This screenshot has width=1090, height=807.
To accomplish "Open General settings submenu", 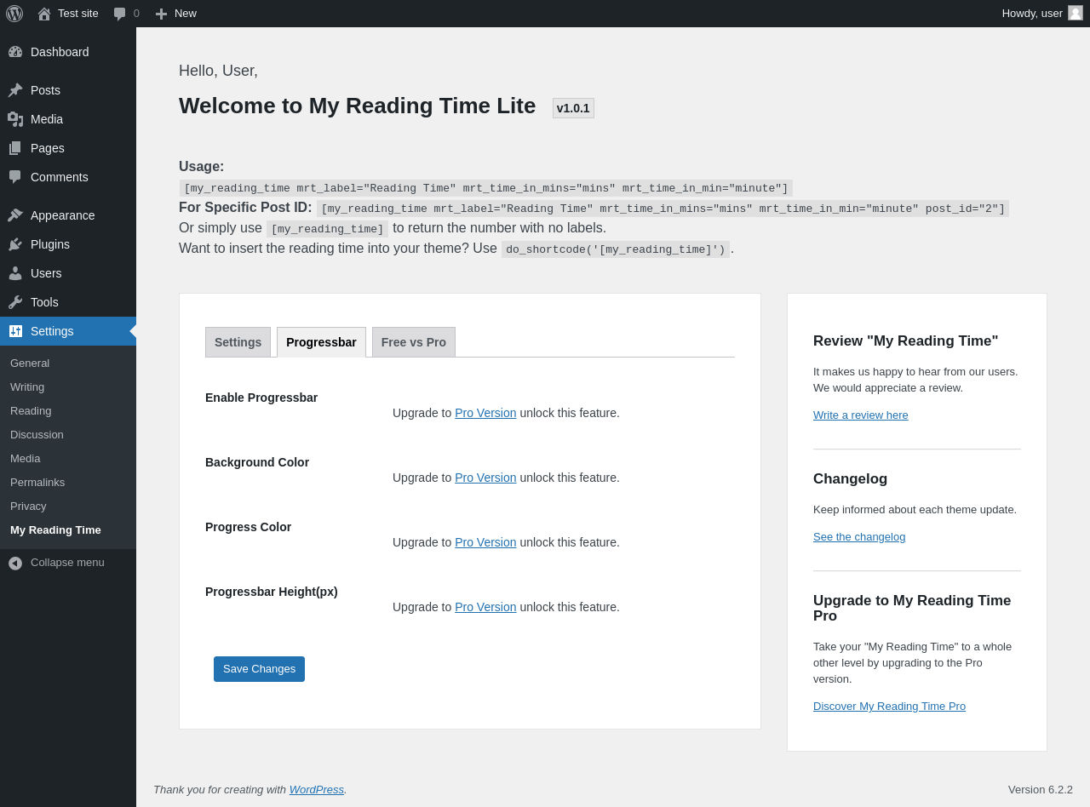I will pyautogui.click(x=30, y=363).
